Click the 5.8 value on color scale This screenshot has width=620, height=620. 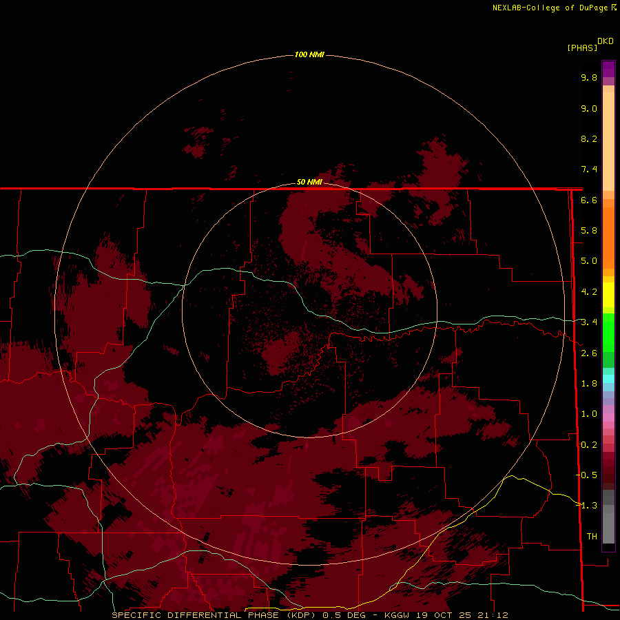[x=589, y=231]
